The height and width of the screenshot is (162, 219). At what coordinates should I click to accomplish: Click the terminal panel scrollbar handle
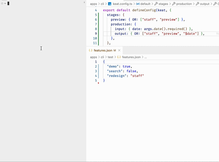(x=84, y=2)
